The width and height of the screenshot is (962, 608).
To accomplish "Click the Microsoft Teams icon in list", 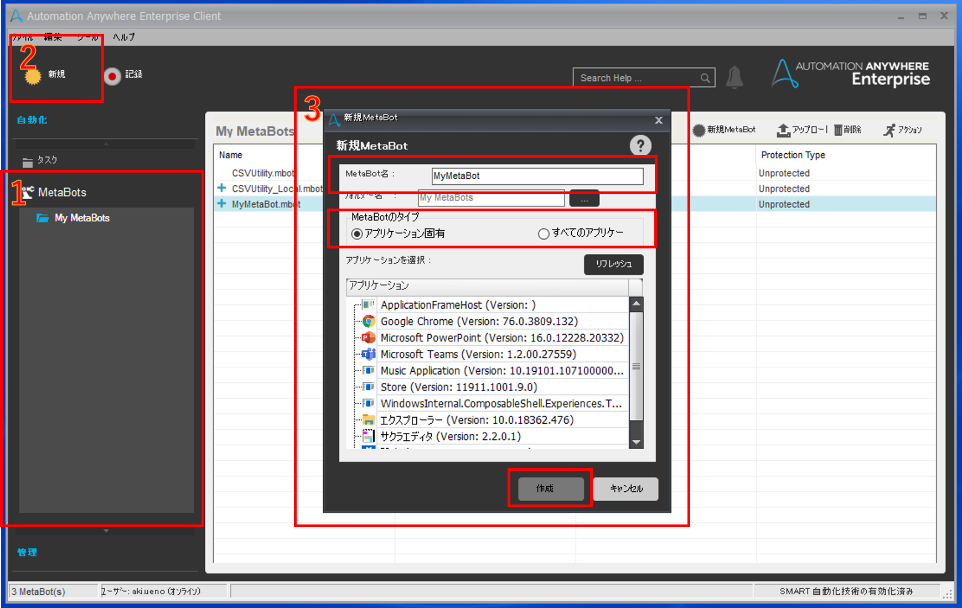I will click(368, 354).
